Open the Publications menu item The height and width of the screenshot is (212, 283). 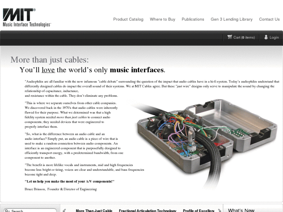pyautogui.click(x=193, y=19)
